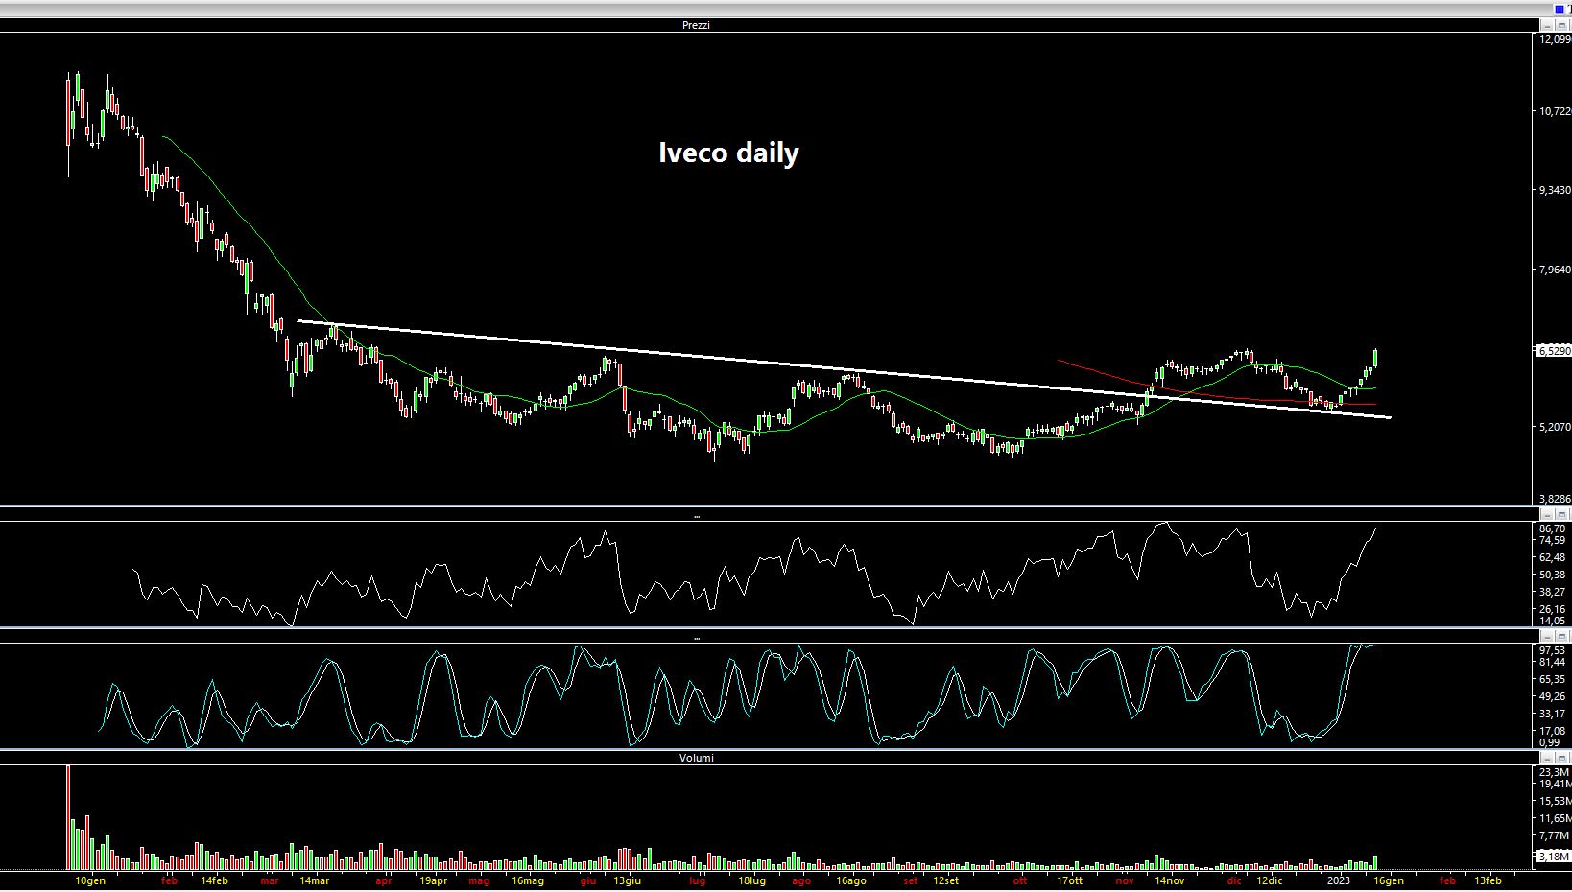Viewport: 1572px width, 892px height.
Task: Click the 9,3430 price axis label
Action: pyautogui.click(x=1554, y=190)
